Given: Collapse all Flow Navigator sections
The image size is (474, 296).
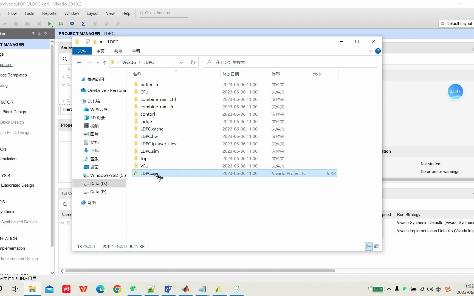Looking at the screenshot, I should (x=33, y=34).
